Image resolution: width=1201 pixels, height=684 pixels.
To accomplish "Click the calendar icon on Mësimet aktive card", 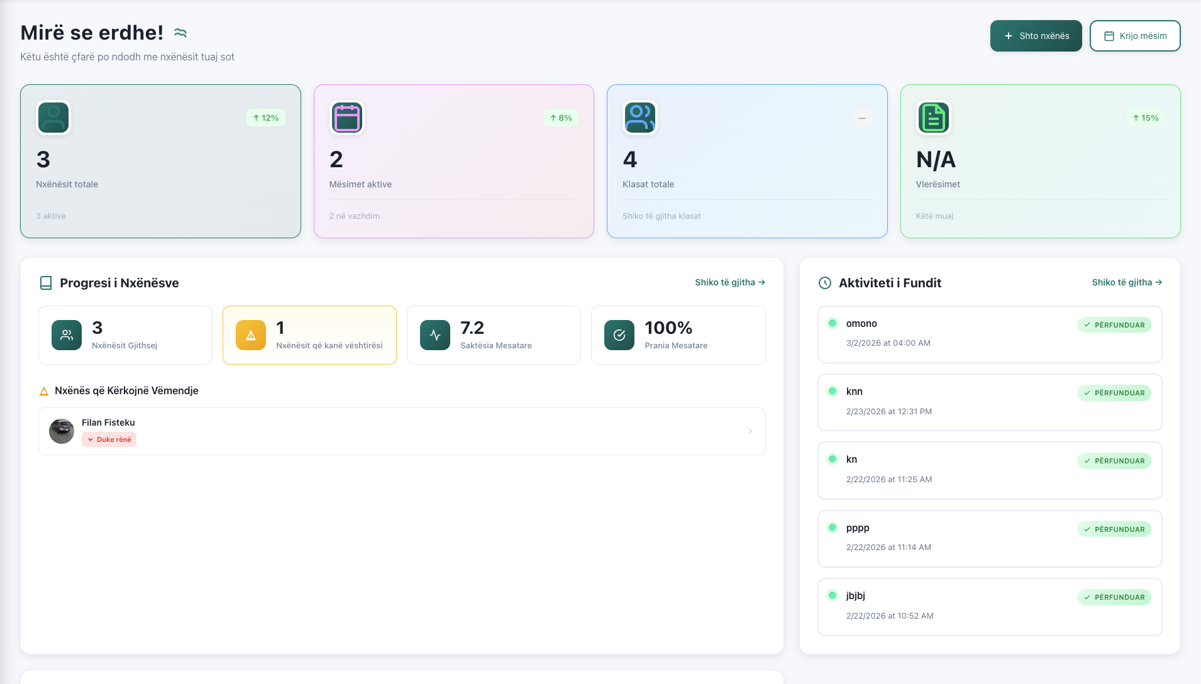I will click(346, 118).
